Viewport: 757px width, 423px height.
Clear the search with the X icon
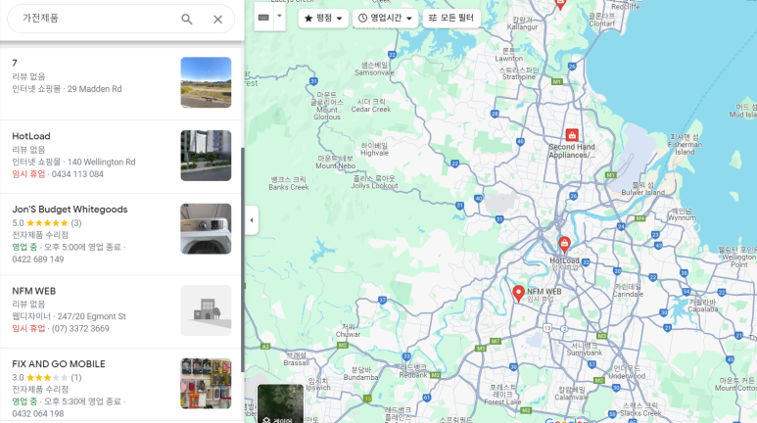click(x=217, y=19)
